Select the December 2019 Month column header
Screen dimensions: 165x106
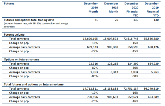coord(111,8)
